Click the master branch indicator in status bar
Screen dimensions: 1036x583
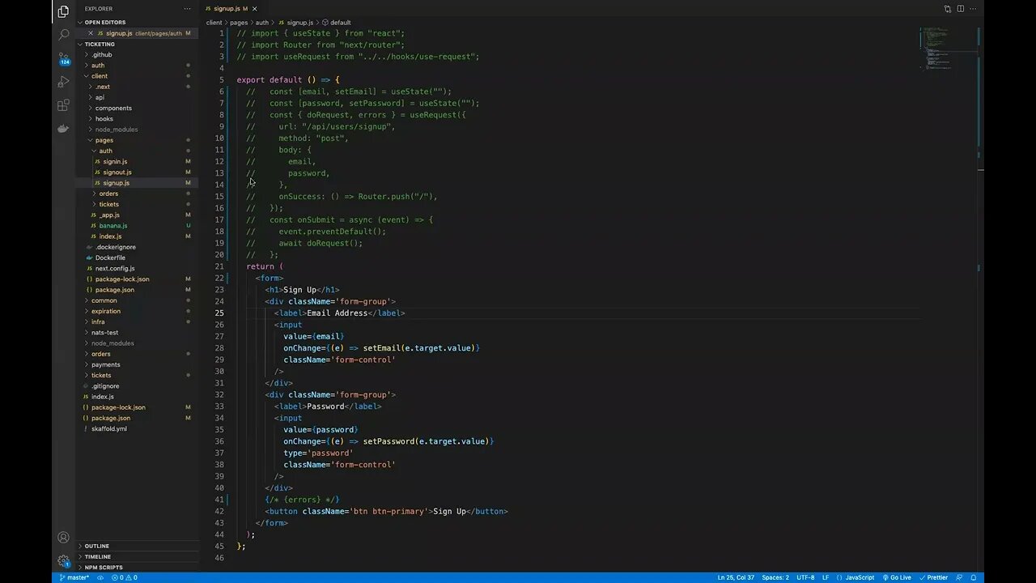coord(74,577)
